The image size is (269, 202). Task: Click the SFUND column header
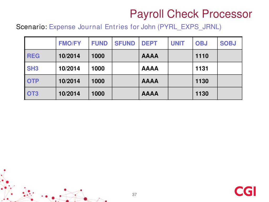coord(125,43)
